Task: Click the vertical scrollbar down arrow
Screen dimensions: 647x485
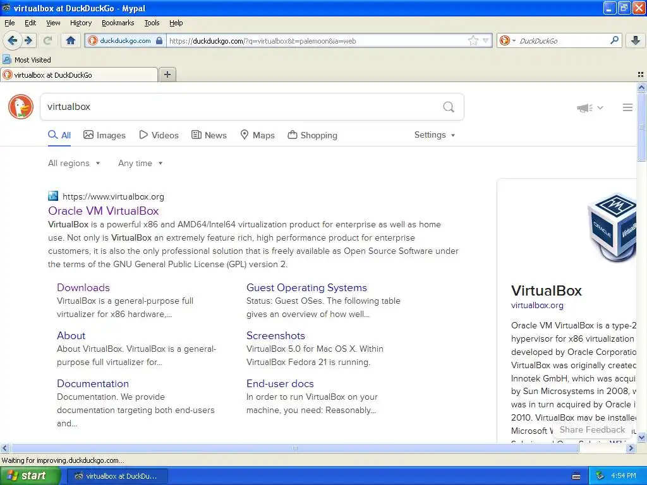Action: click(x=641, y=438)
